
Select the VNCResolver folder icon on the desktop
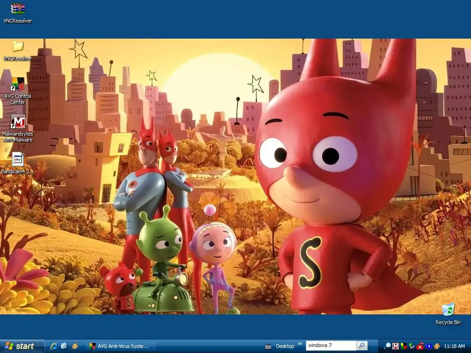click(x=18, y=46)
